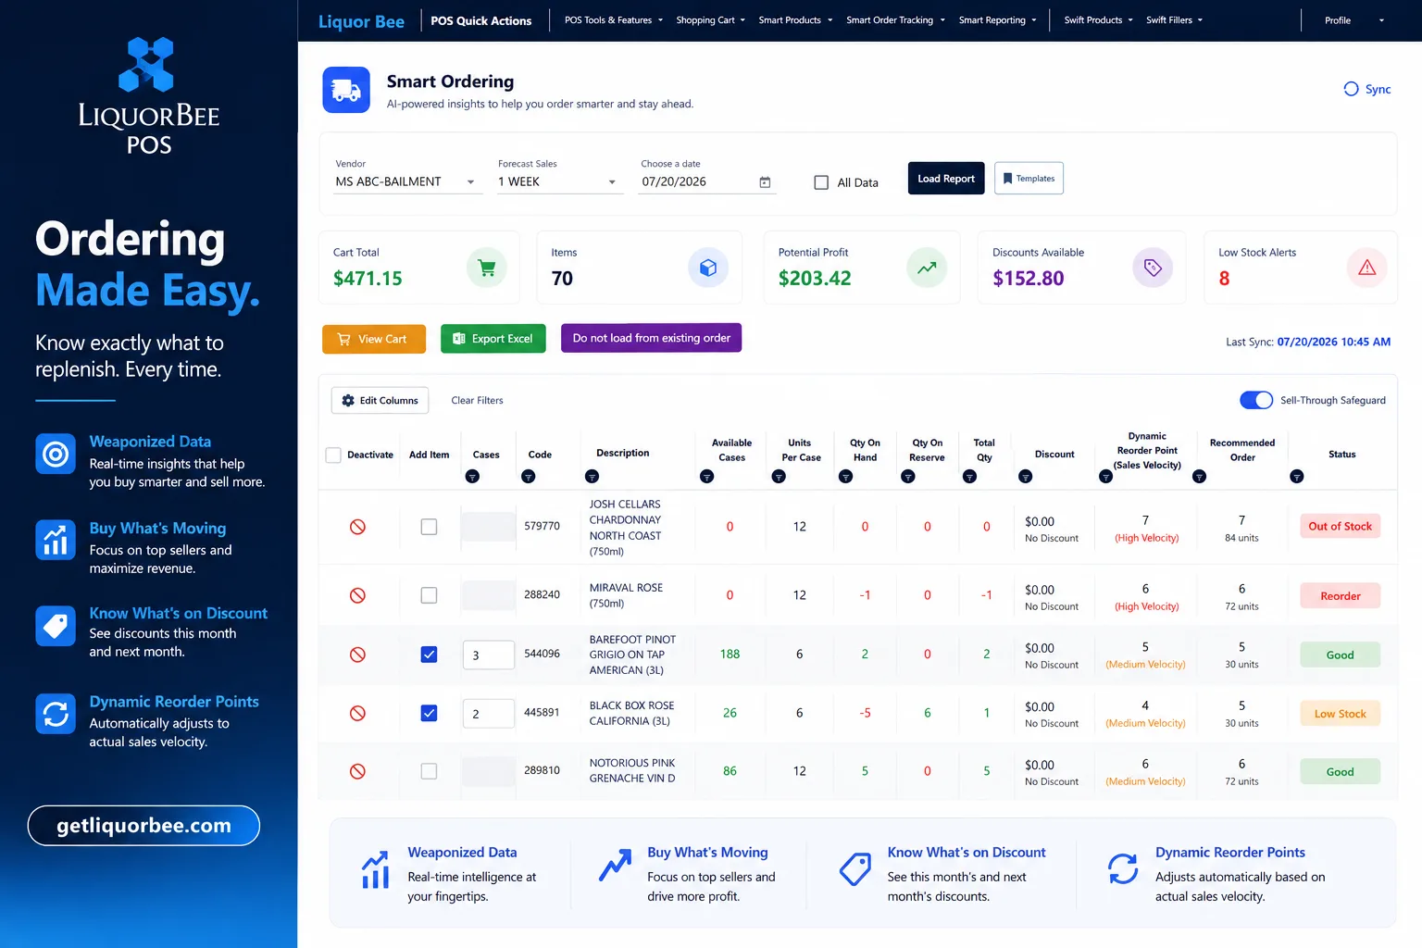Edit cases field for Barefoot Pinot Grigio
The height and width of the screenshot is (948, 1422).
[x=489, y=655]
